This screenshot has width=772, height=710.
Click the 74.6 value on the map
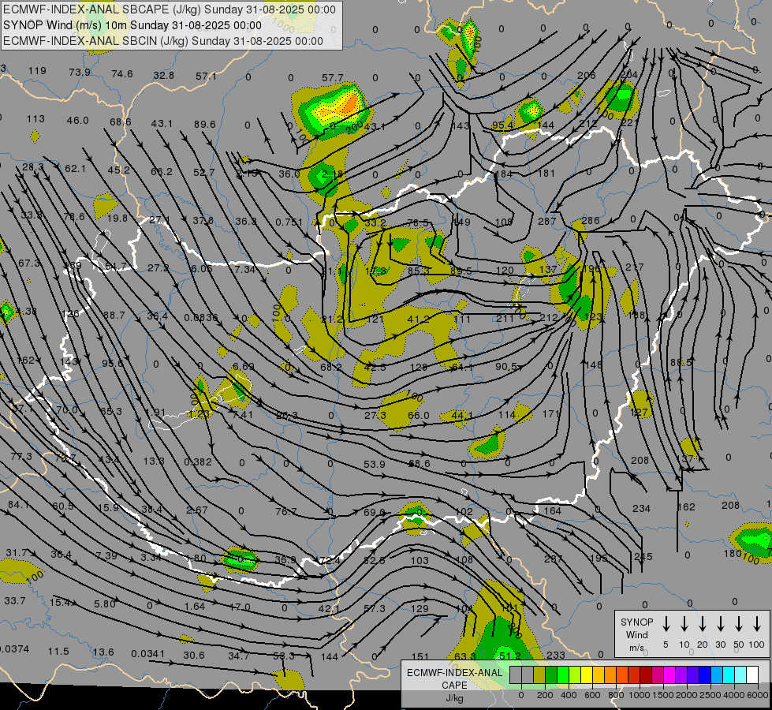pyautogui.click(x=122, y=74)
